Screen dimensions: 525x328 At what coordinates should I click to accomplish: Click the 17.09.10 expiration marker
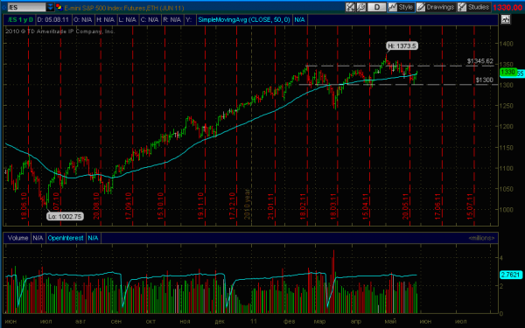click(x=129, y=206)
